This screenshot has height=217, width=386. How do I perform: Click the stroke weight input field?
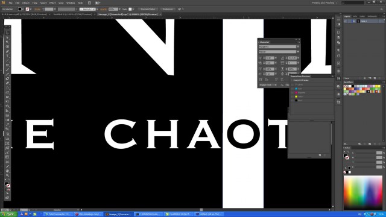(x=49, y=9)
